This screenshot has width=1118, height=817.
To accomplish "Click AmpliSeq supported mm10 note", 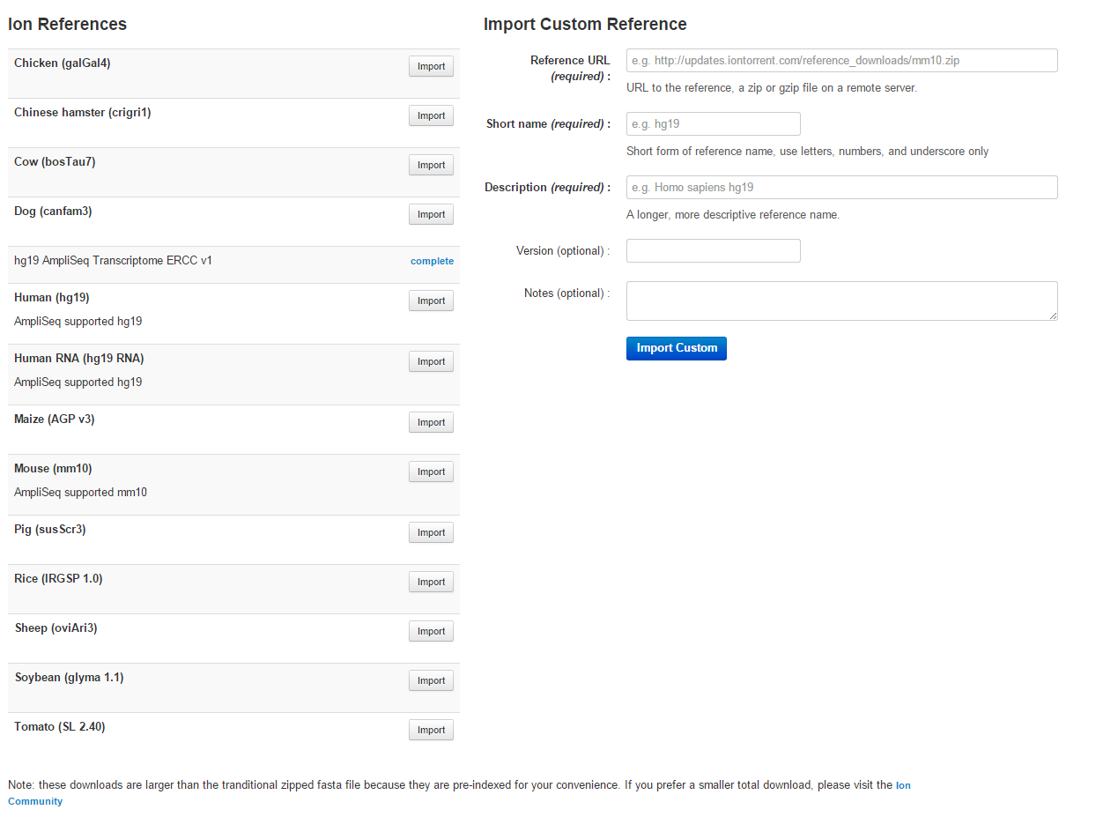I will [x=80, y=493].
